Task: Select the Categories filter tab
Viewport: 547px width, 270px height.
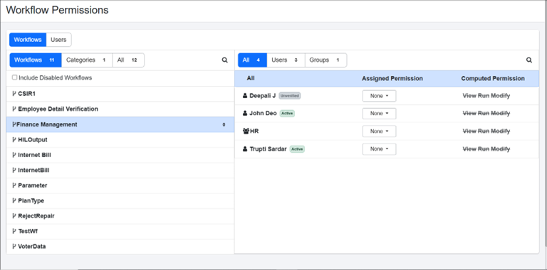Action: [x=87, y=60]
